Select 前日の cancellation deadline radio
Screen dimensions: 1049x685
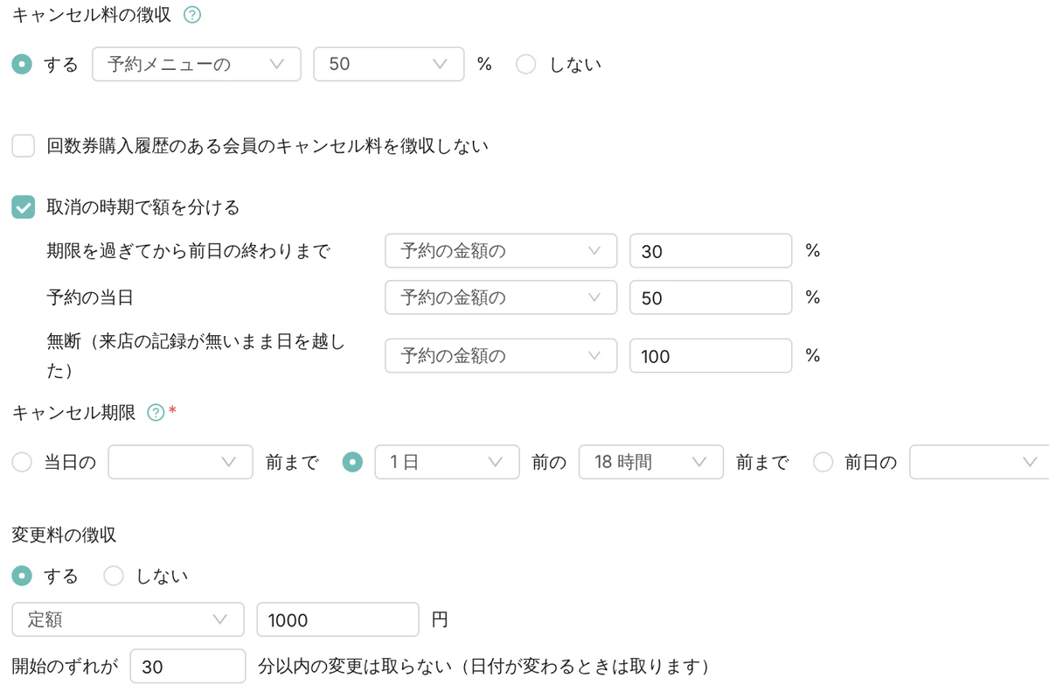823,463
